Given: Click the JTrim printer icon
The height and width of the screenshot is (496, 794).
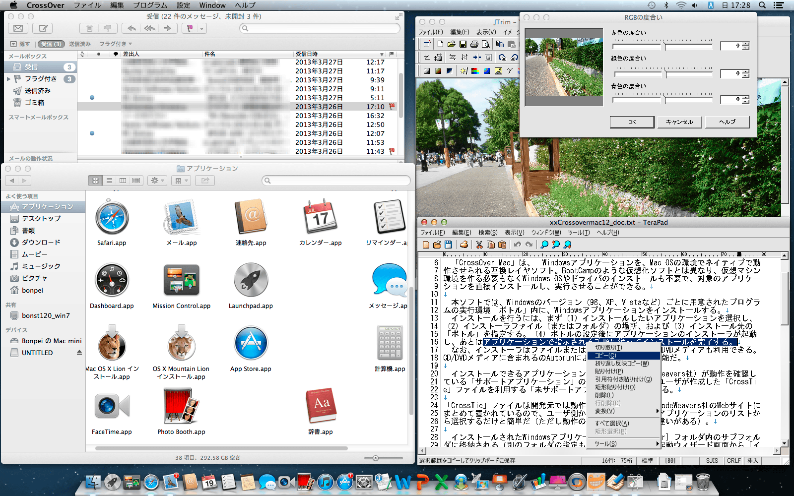Looking at the screenshot, I should [x=474, y=44].
